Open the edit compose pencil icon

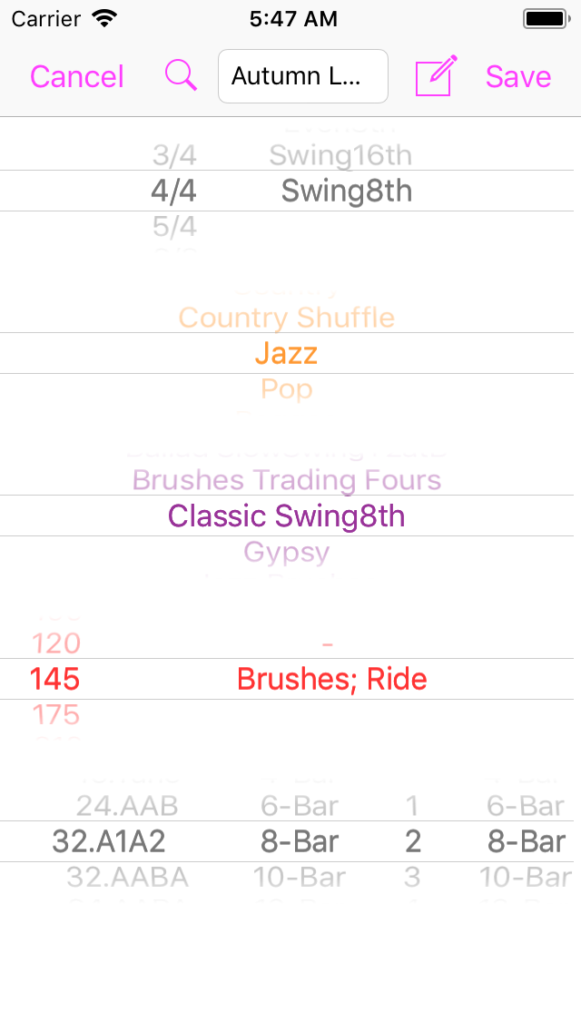point(436,75)
